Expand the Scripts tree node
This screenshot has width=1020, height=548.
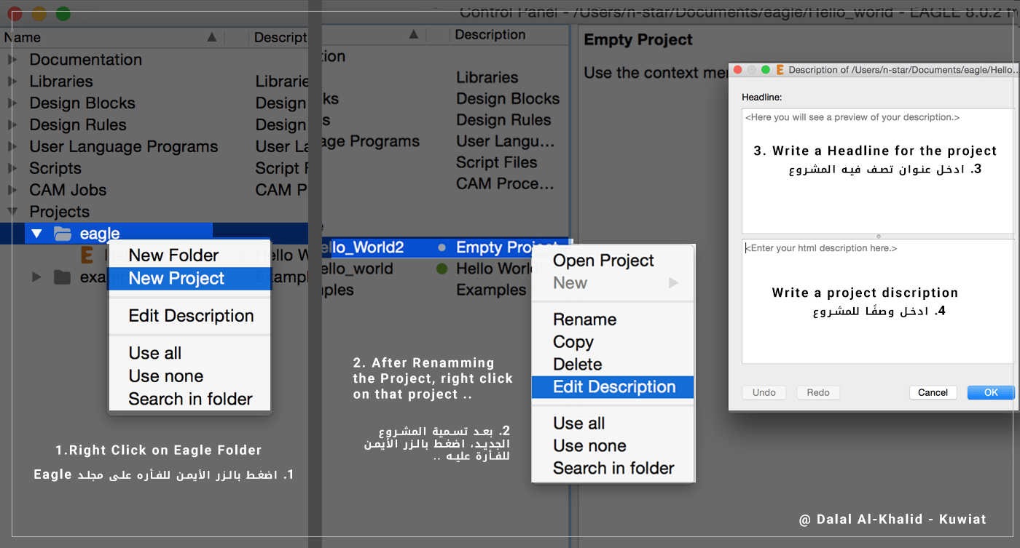(12, 168)
